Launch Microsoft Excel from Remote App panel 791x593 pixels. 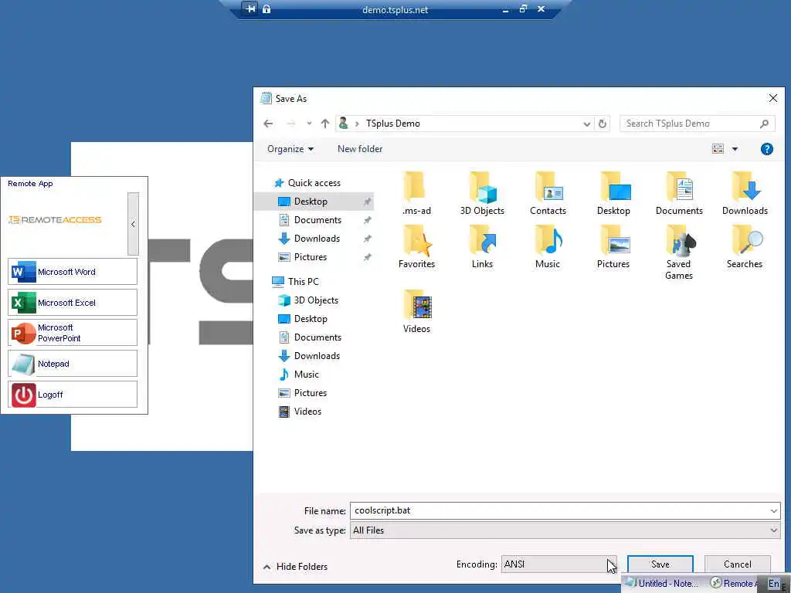point(73,303)
